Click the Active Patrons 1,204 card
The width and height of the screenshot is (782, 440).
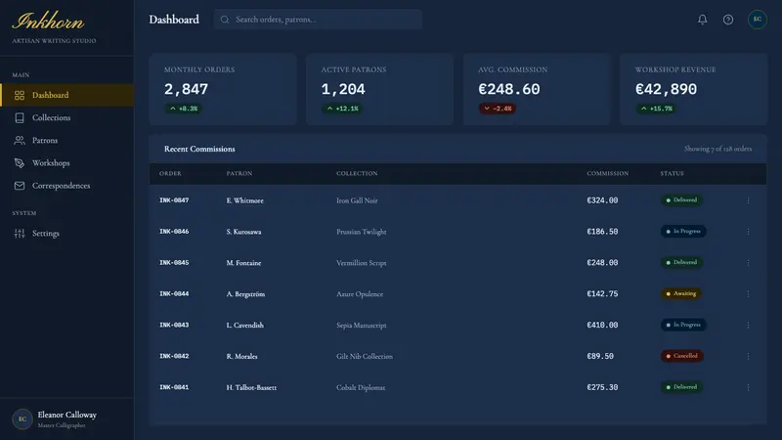tap(379, 89)
